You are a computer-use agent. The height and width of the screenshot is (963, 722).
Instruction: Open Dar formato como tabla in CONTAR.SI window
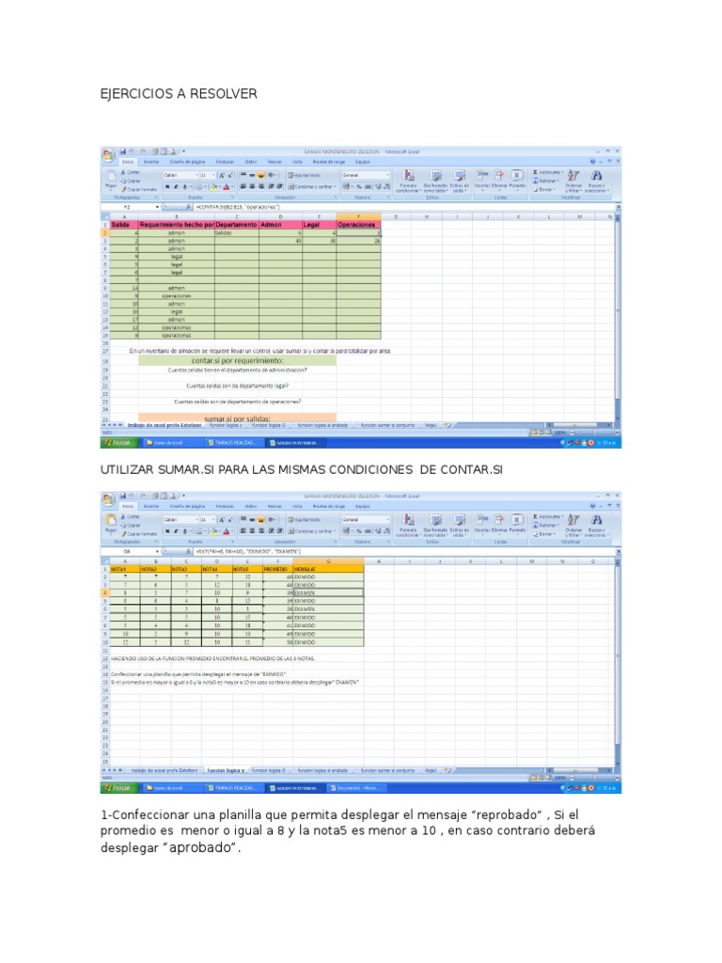pyautogui.click(x=434, y=182)
